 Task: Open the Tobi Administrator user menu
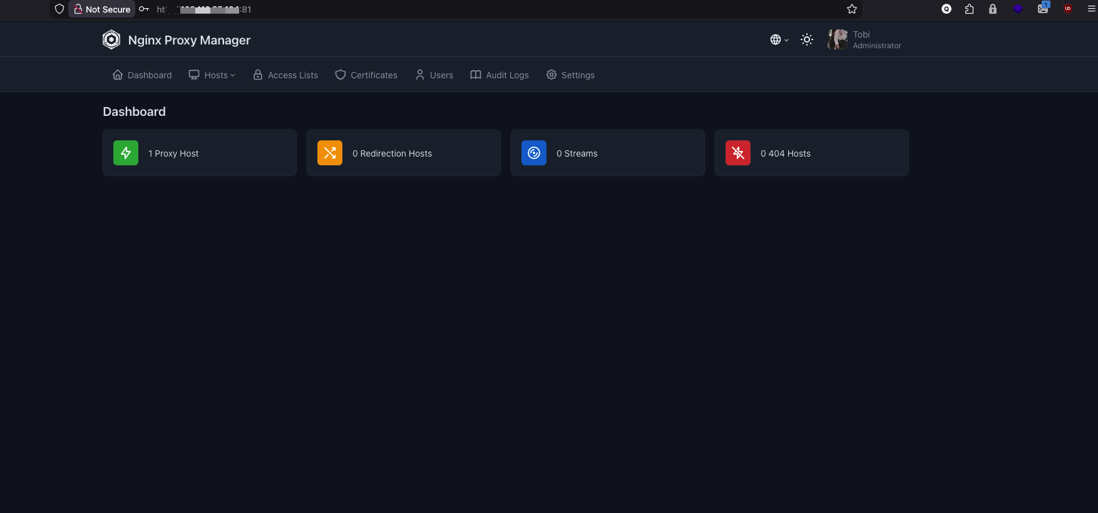tap(865, 39)
